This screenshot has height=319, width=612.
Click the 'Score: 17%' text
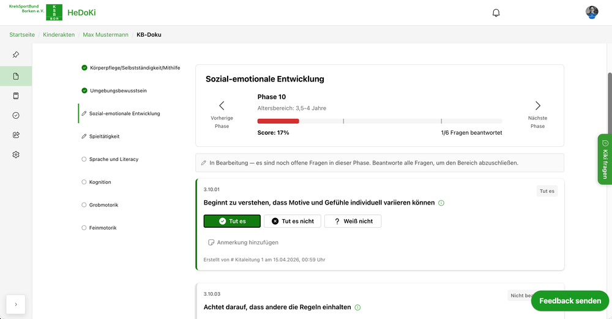[x=273, y=133]
